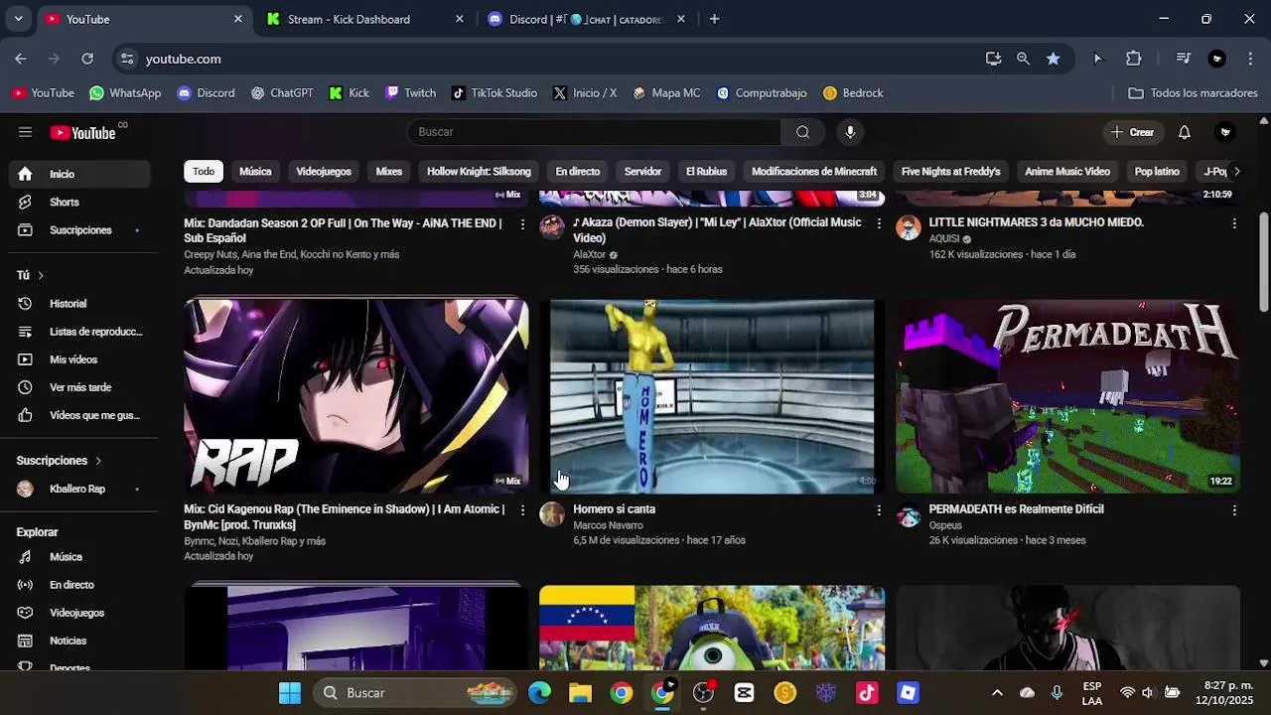This screenshot has height=715, width=1271.
Task: Expand the Tú section chevron
Action: pos(41,275)
